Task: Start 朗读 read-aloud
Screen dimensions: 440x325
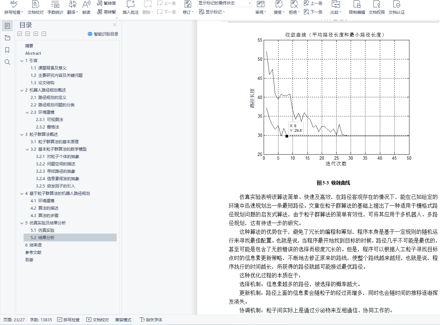Action: click(86, 7)
